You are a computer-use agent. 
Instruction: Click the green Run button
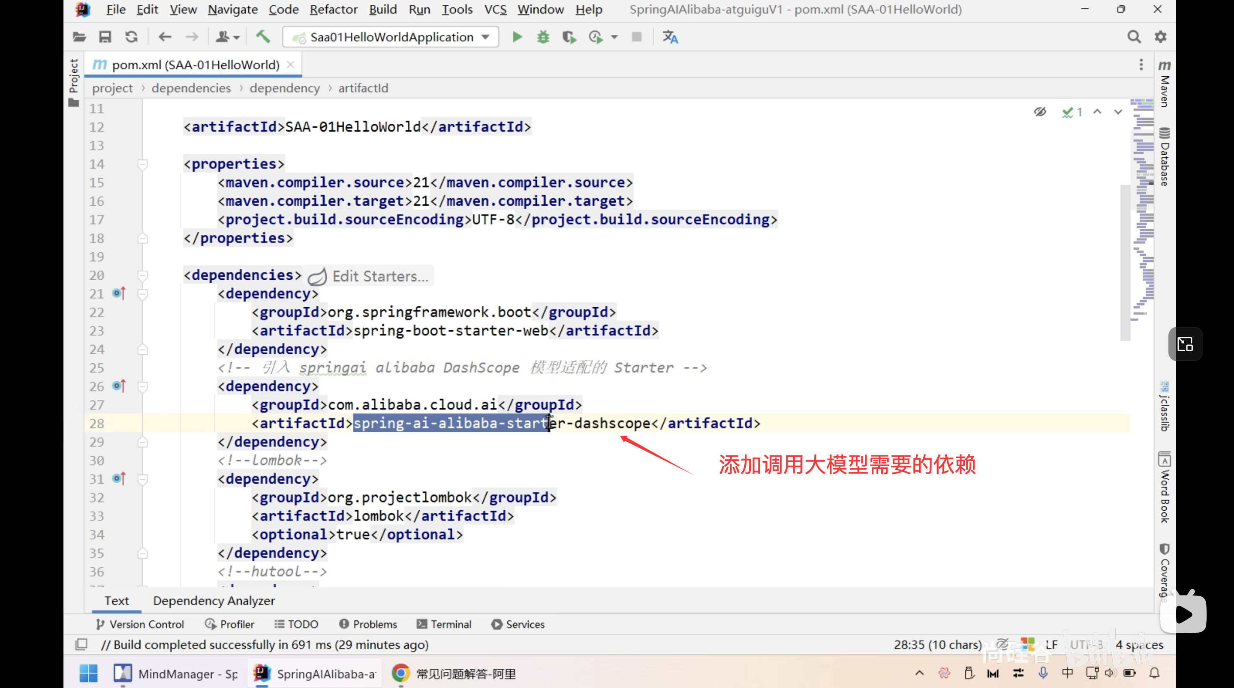[517, 37]
